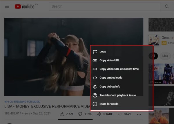
Task: Click inside the Search input field
Action: pyautogui.click(x=104, y=6)
